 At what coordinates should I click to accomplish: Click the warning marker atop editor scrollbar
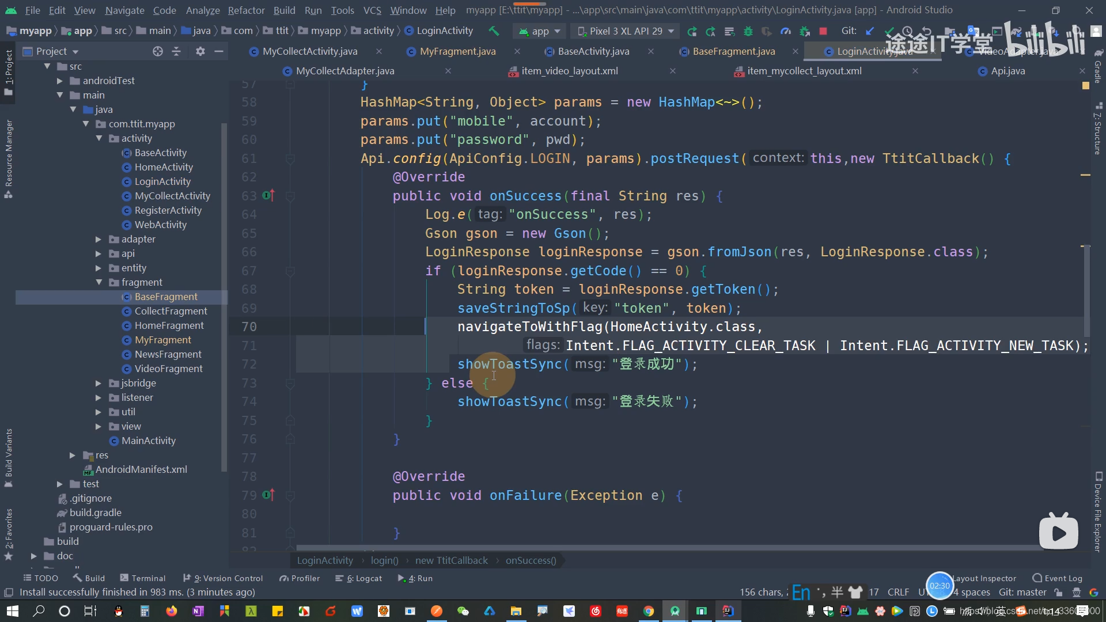(1086, 85)
